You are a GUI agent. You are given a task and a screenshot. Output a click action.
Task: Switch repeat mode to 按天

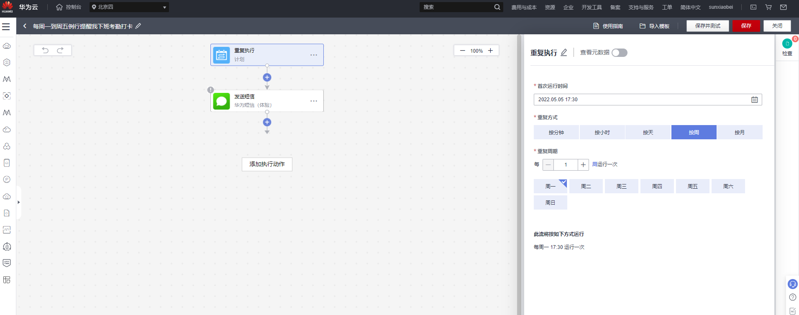tap(648, 132)
